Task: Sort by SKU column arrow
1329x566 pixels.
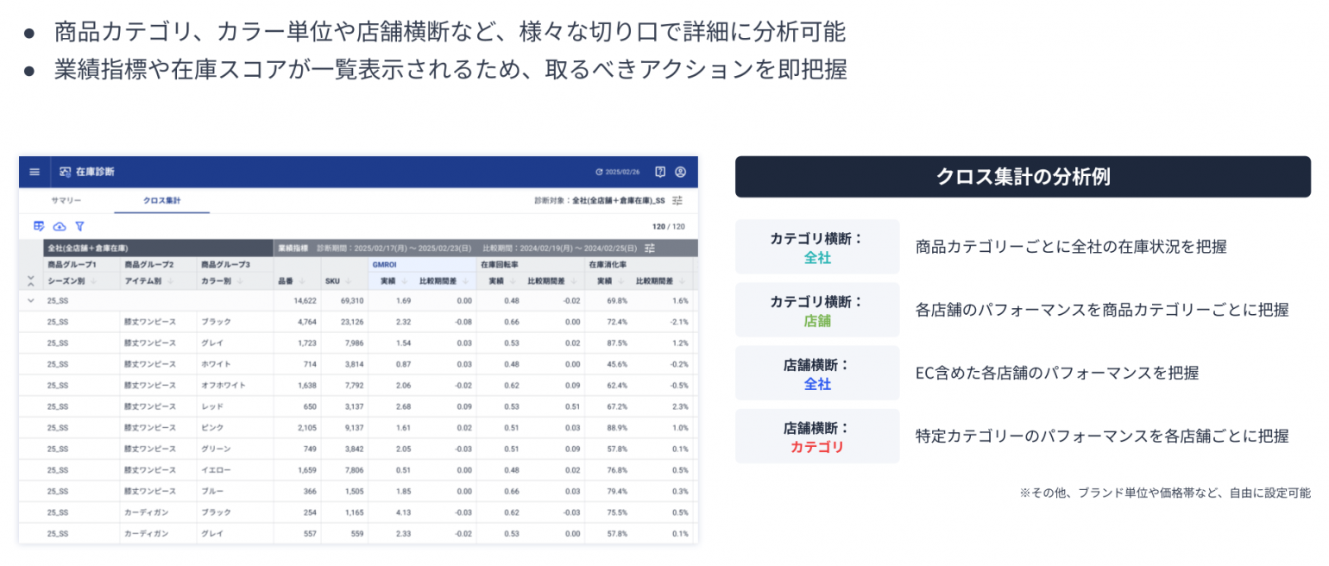Action: [348, 280]
